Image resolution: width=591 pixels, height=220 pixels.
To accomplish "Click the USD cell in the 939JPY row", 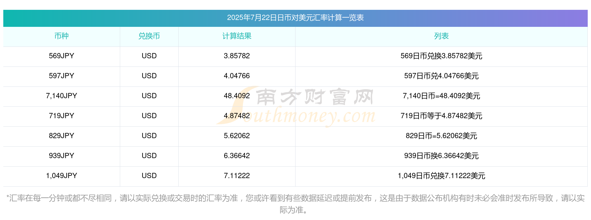I will [149, 156].
